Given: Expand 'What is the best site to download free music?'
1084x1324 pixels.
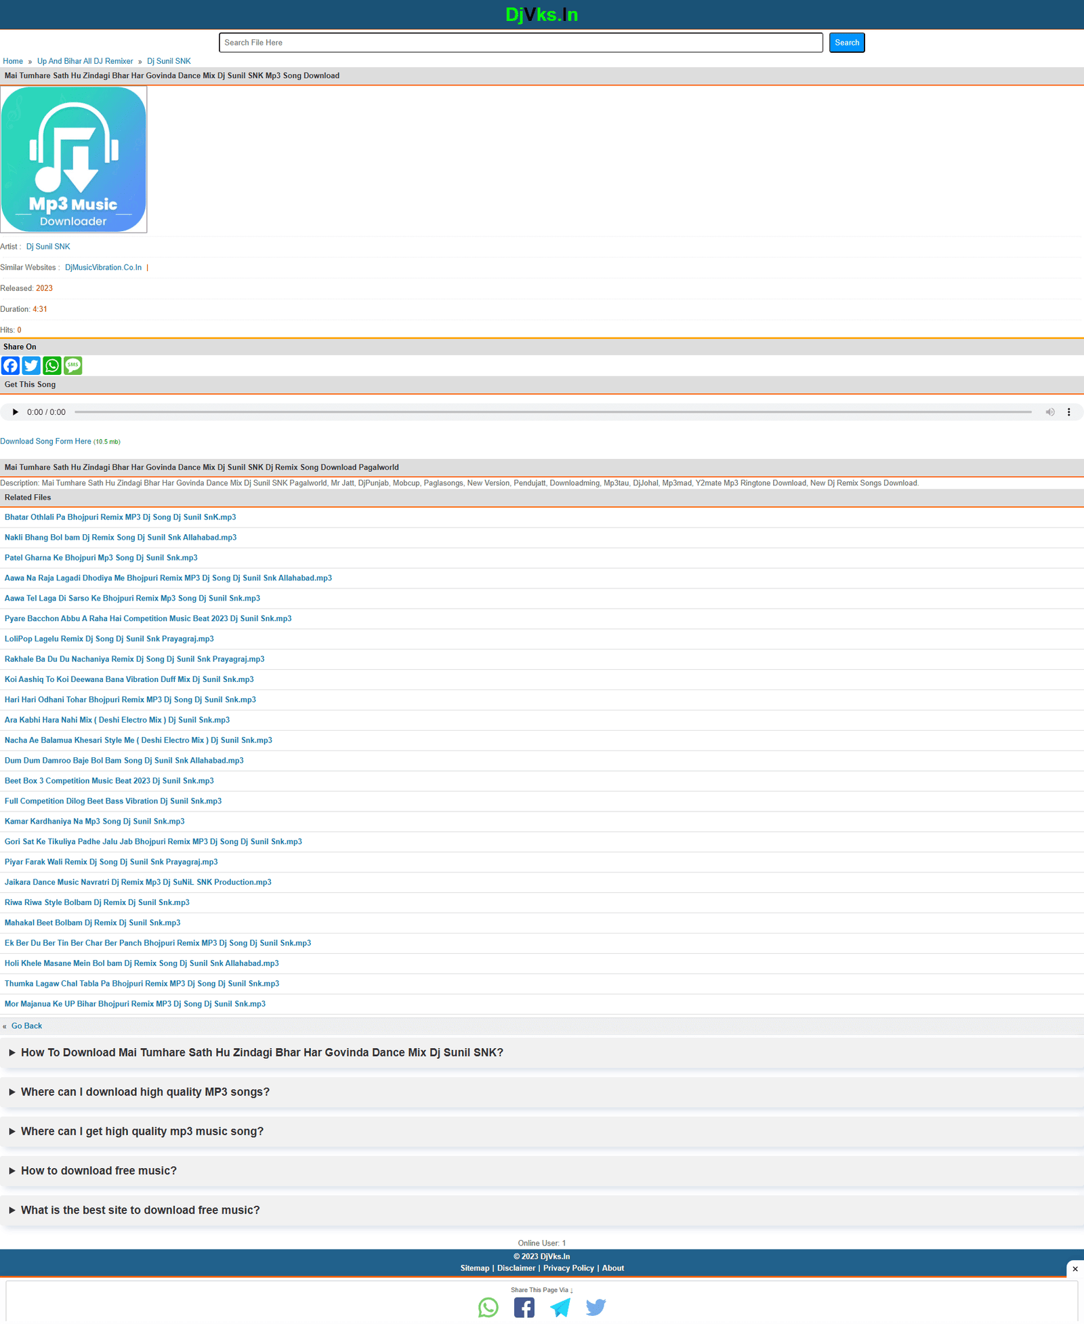Looking at the screenshot, I should point(140,1209).
